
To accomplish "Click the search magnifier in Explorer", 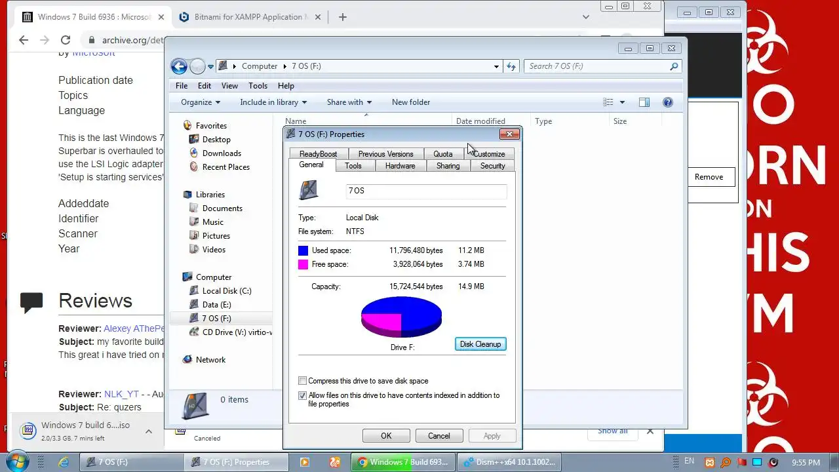I will 673,66.
